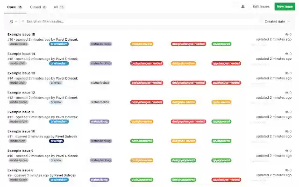Click status/icebox label on Example issue 12

coord(100,102)
